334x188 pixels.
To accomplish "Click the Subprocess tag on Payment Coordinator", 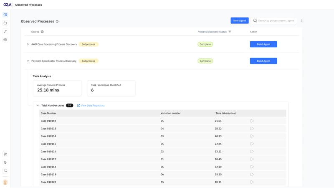I will (x=89, y=61).
